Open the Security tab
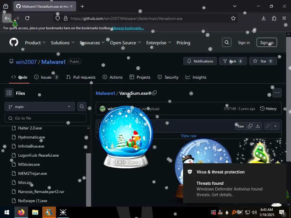This screenshot has width=291, height=218. (168, 77)
